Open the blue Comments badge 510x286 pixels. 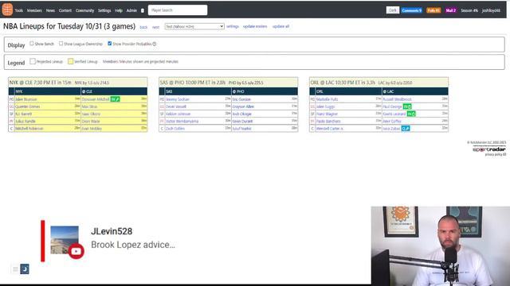pos(411,10)
